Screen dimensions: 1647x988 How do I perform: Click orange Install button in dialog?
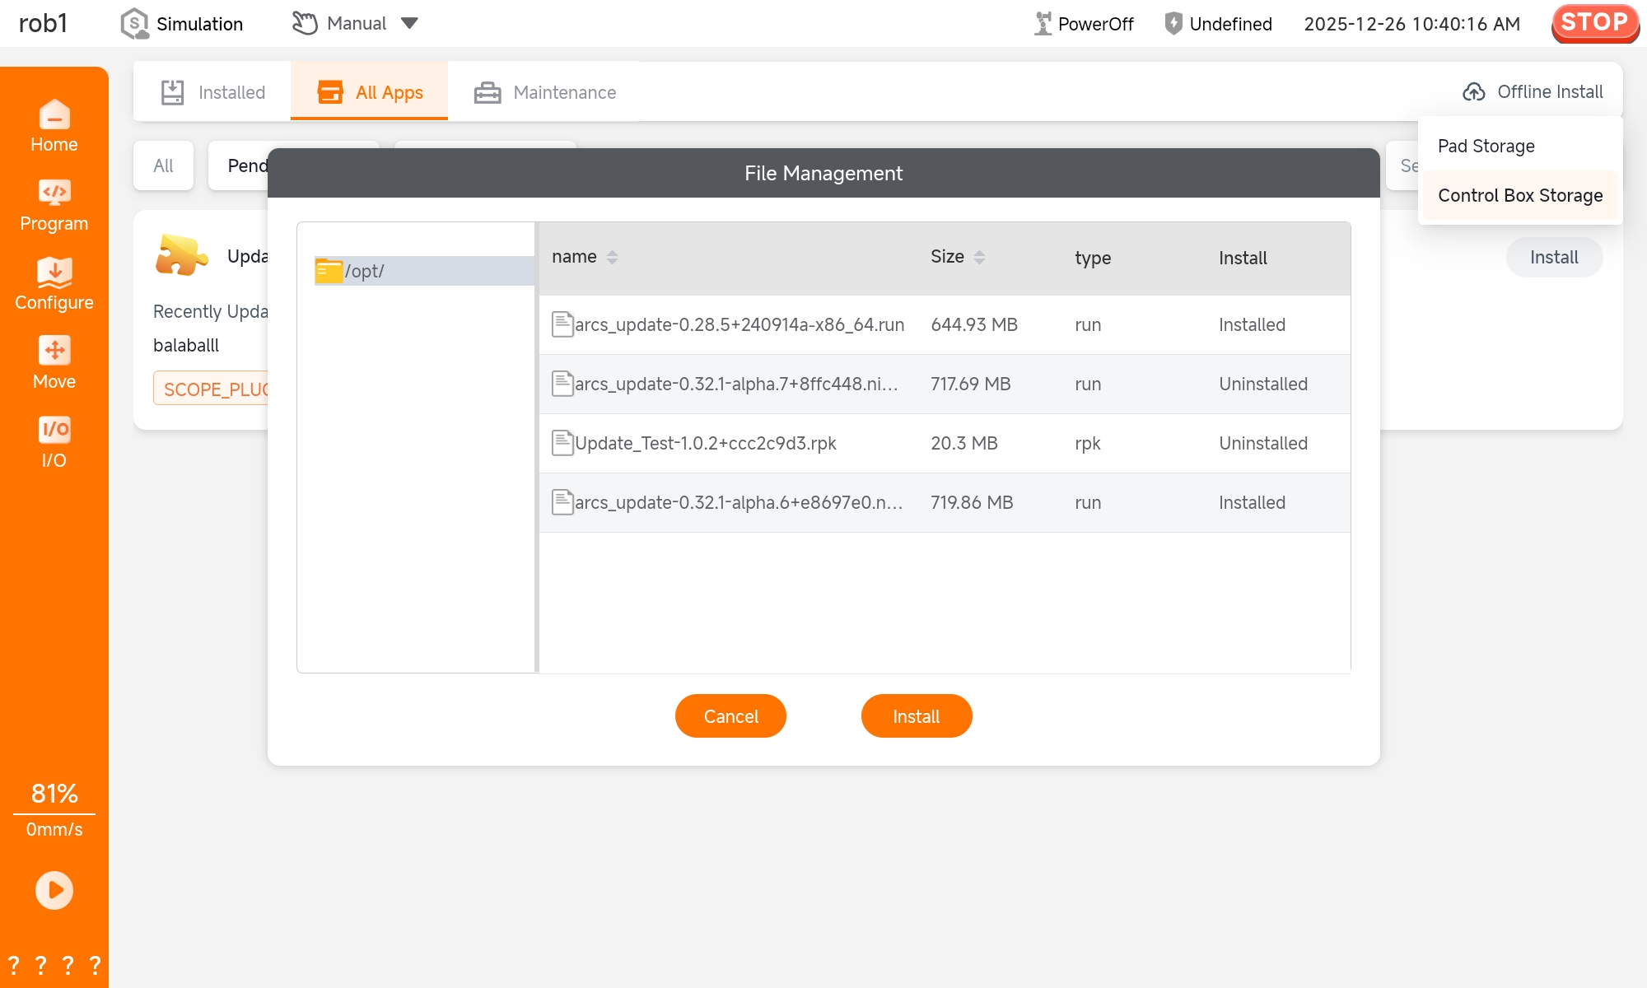(916, 716)
